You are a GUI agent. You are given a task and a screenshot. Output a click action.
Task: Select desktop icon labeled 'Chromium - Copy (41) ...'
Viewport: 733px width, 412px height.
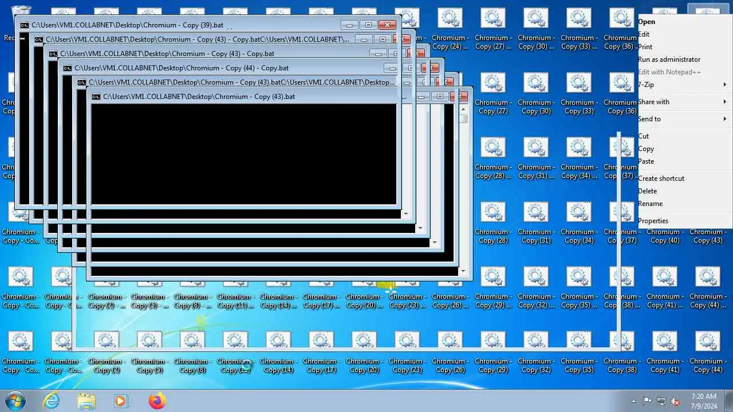click(x=665, y=288)
